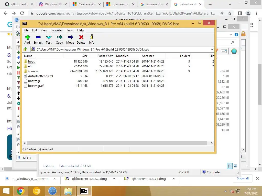262x196 pixels.
Task: Click the qBittorrent lock icon
Action: (x=244, y=34)
